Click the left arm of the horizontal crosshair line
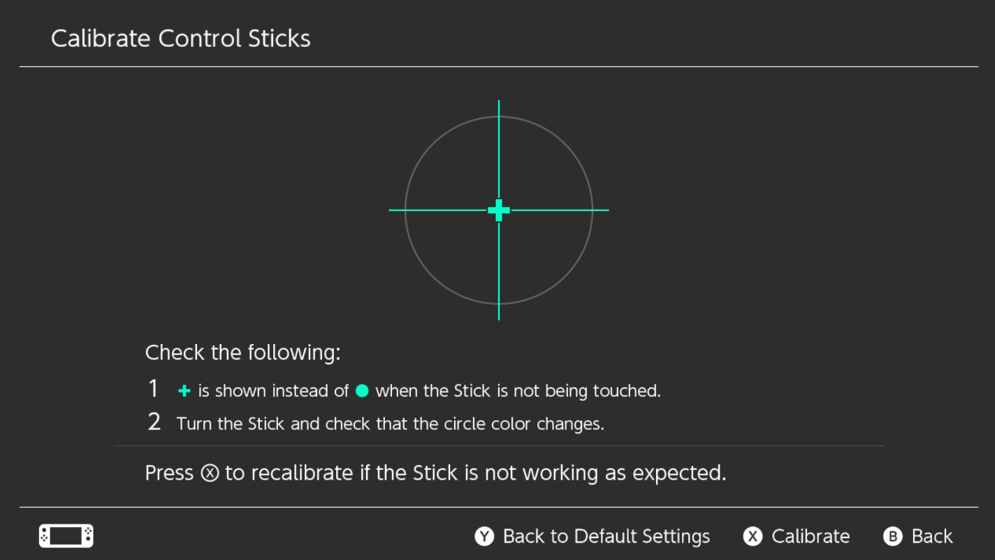This screenshot has height=560, width=995. [438, 210]
